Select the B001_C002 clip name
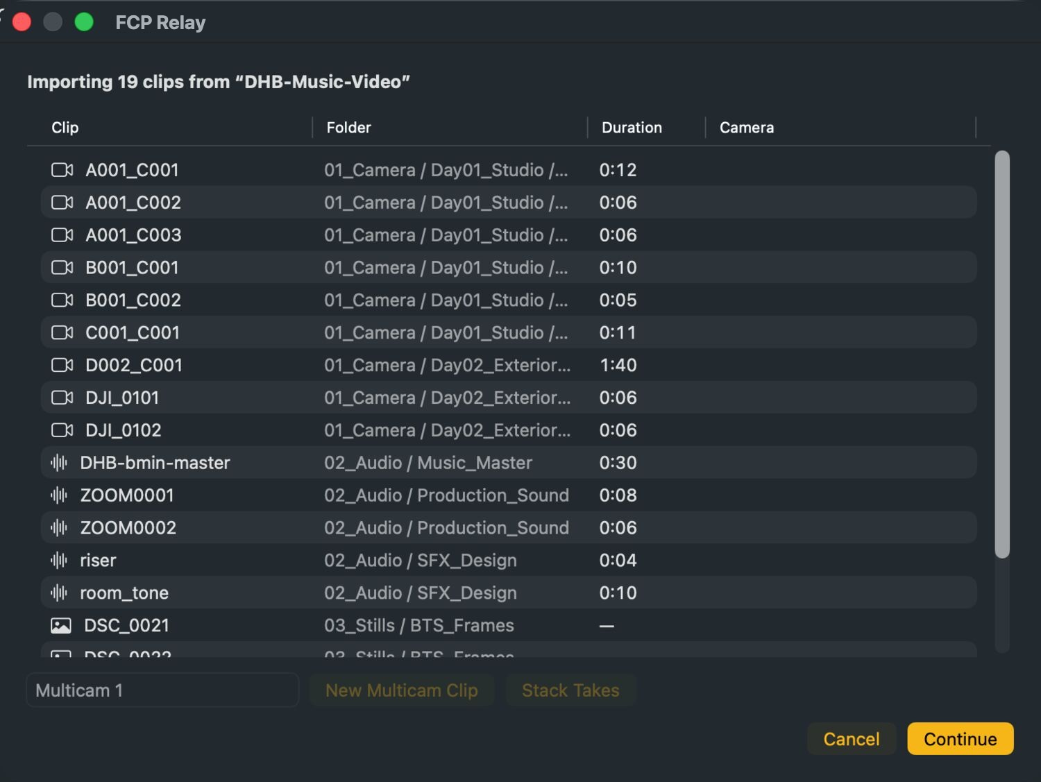 133,300
